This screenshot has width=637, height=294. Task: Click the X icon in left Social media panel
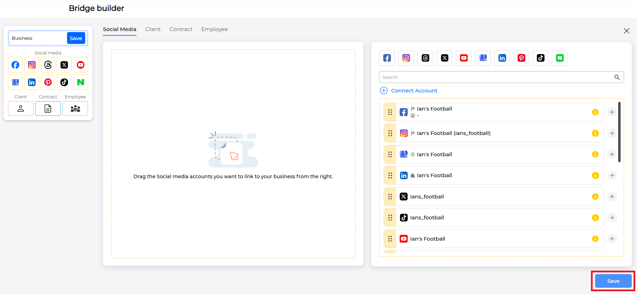coord(64,65)
